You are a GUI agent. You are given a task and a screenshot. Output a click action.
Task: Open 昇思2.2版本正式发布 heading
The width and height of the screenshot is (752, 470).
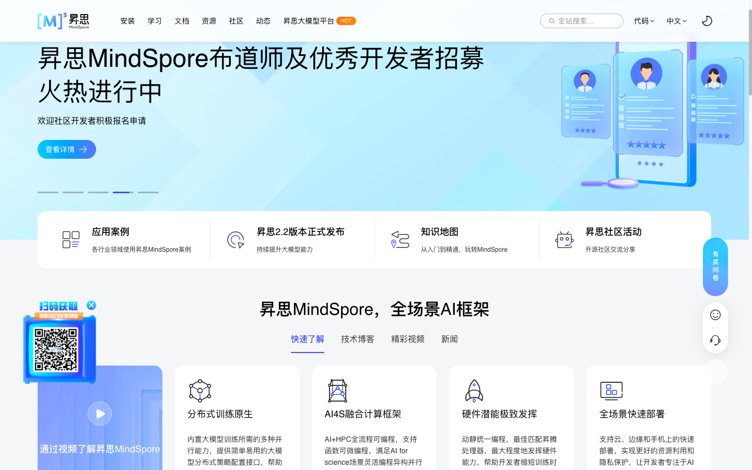300,231
